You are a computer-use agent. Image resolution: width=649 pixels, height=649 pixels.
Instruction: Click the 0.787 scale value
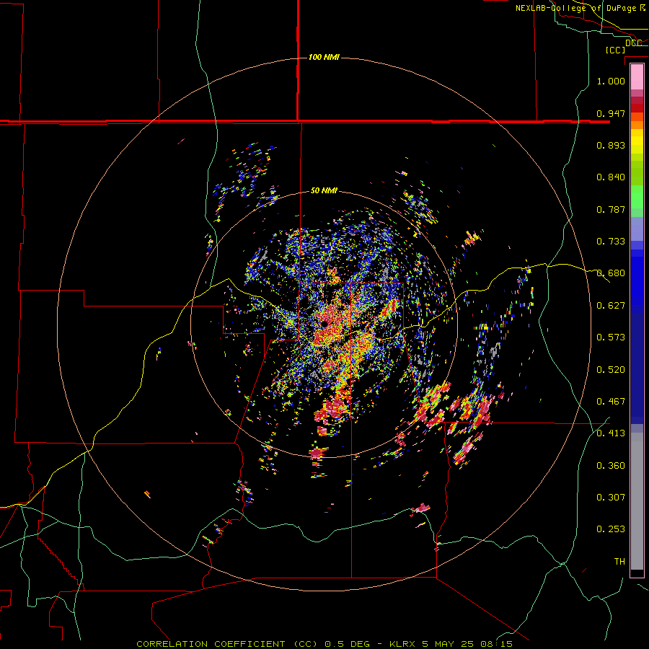[x=611, y=209]
